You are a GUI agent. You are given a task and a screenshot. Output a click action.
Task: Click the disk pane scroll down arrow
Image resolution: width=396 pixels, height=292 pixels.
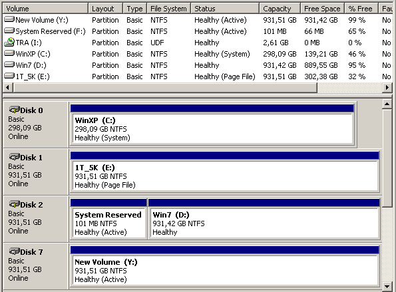point(387,287)
